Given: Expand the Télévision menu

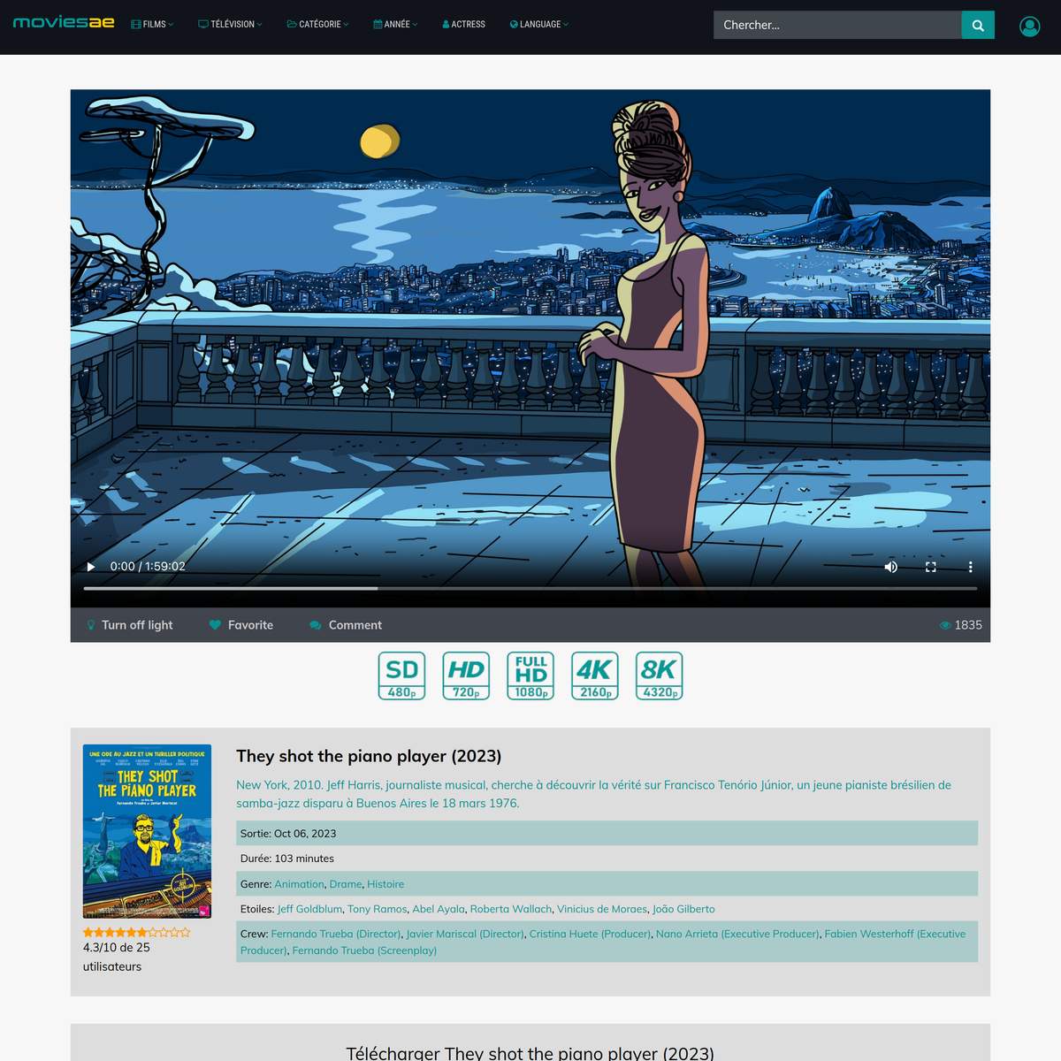Looking at the screenshot, I should tap(230, 25).
